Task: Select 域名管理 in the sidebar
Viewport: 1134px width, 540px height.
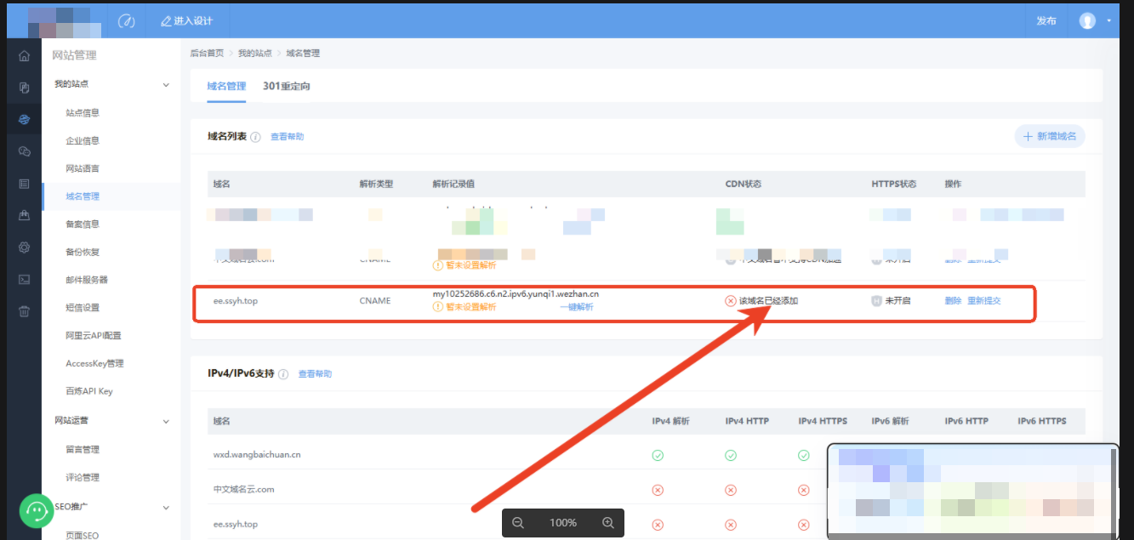Action: tap(83, 196)
